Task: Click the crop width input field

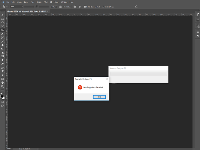Action: click(x=29, y=7)
